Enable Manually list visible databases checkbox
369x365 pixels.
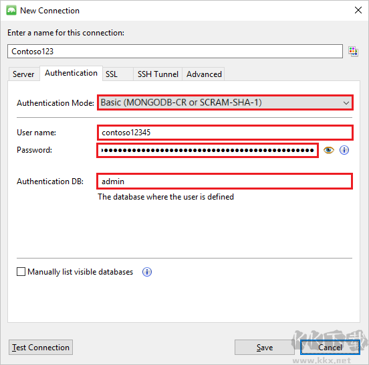click(x=21, y=272)
